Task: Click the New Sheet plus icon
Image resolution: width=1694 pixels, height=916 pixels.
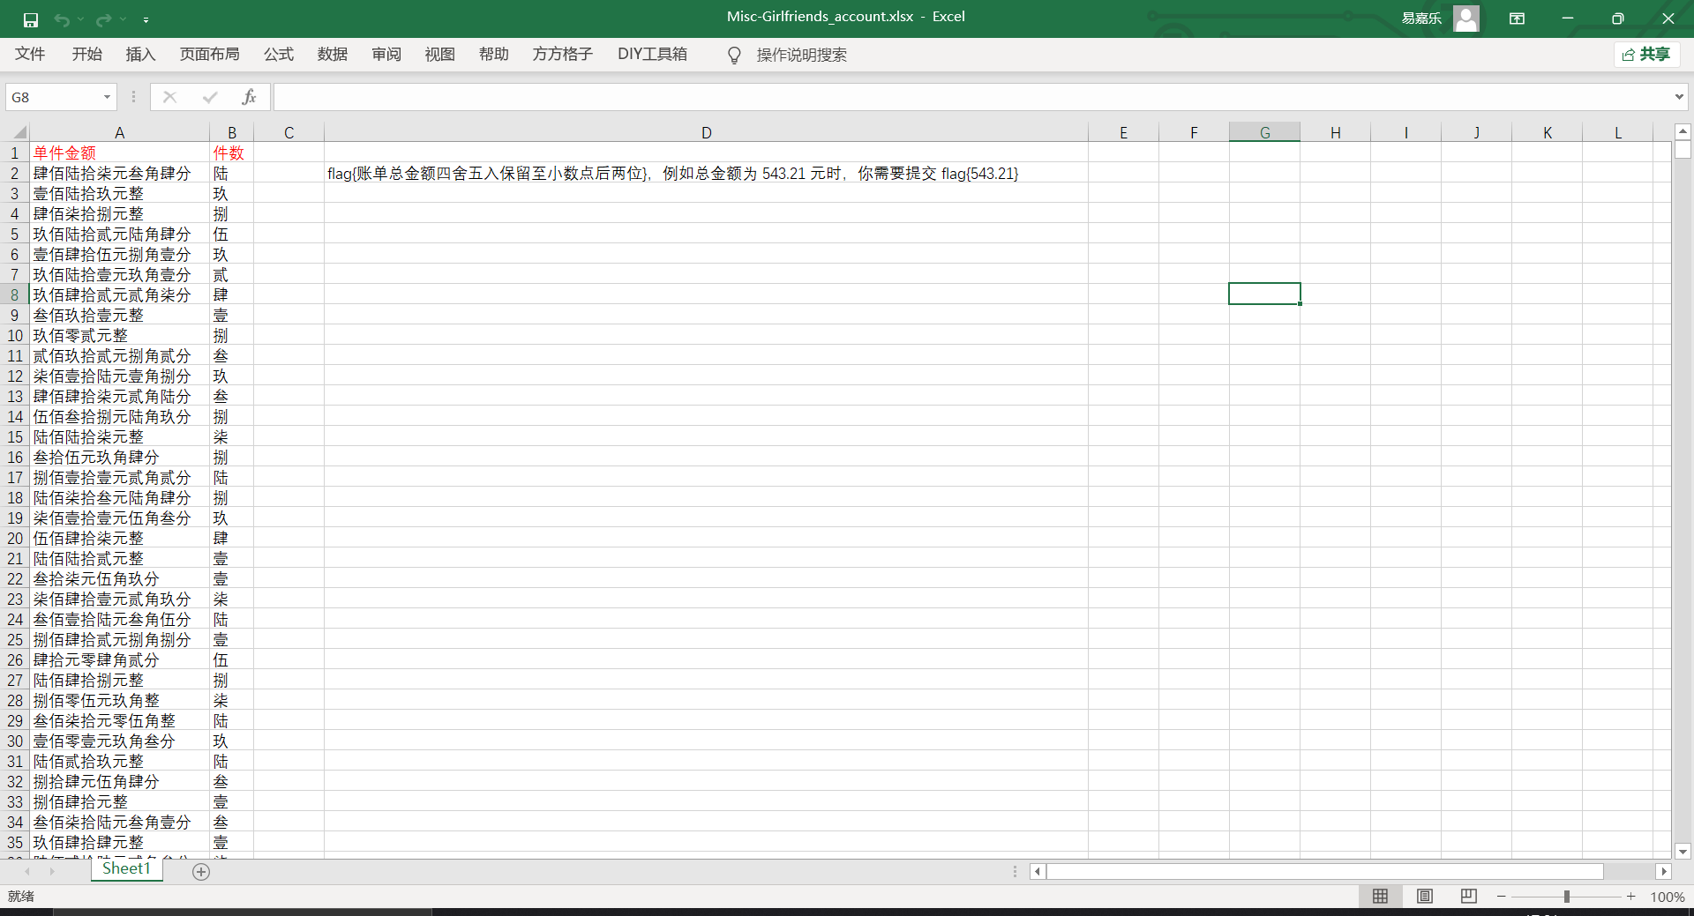Action: 201,871
